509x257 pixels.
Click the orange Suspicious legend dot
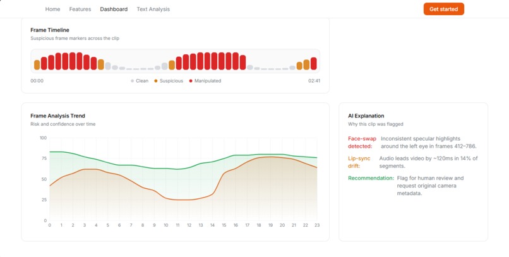156,81
